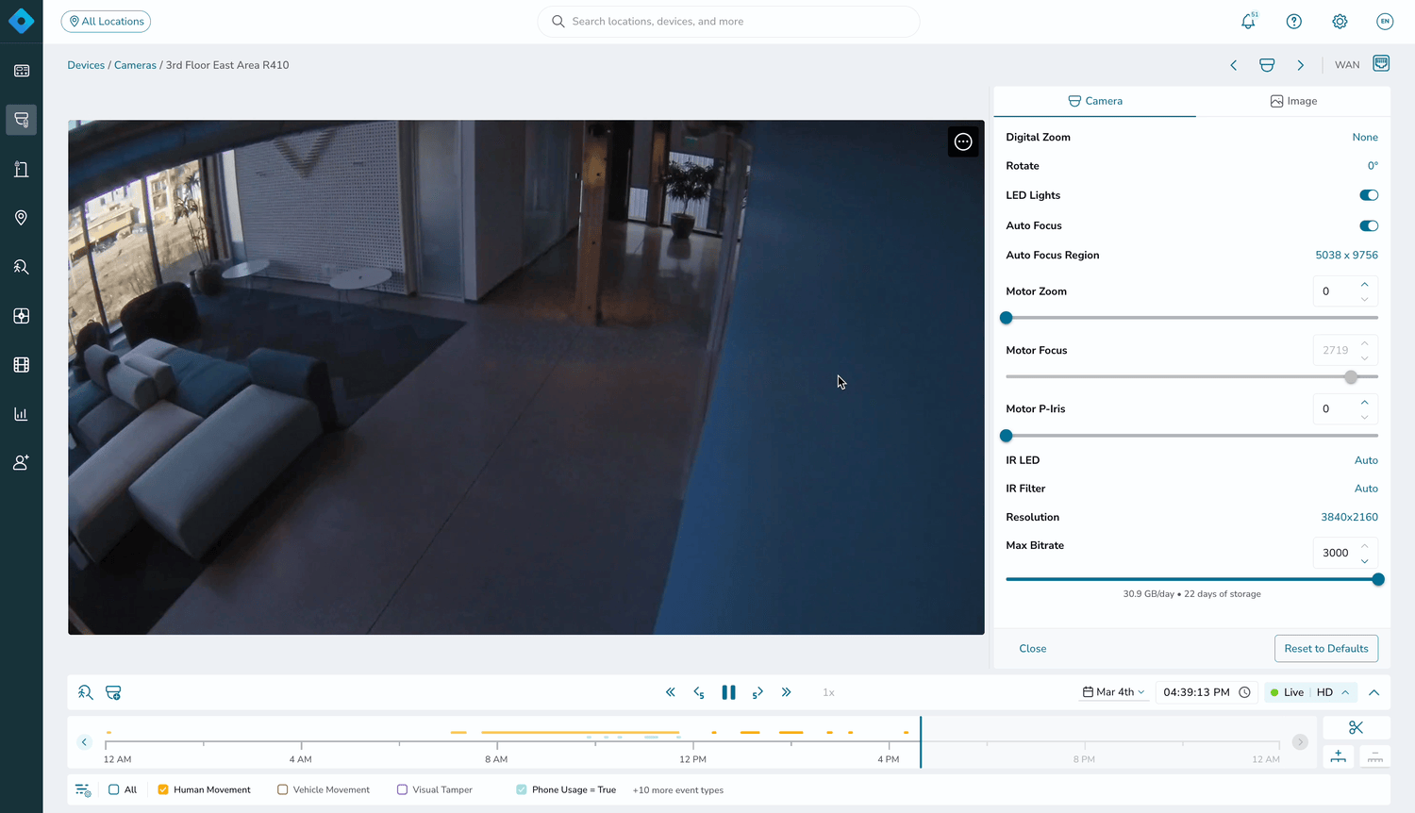This screenshot has width=1415, height=813.
Task: Open the video archive film icon in the sidebar
Action: [21, 365]
